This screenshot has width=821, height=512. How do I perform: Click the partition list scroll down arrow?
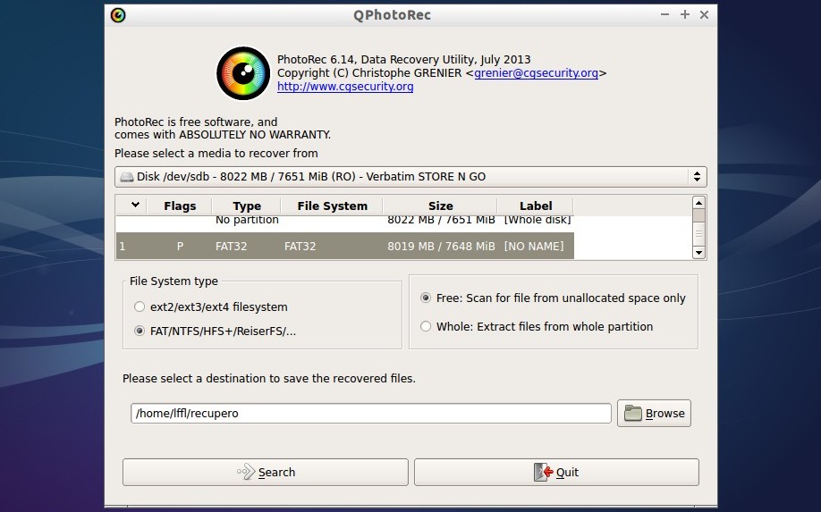698,253
